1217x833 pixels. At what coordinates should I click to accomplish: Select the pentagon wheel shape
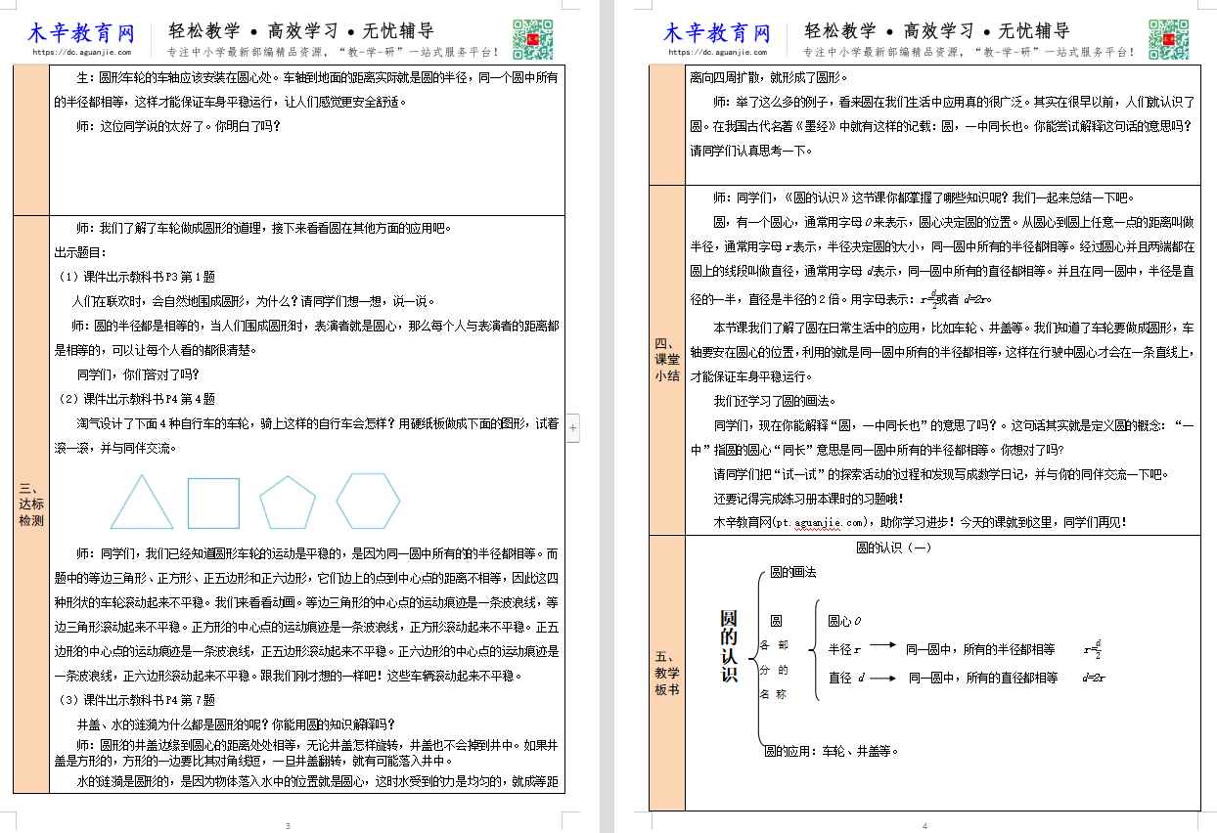[x=288, y=503]
